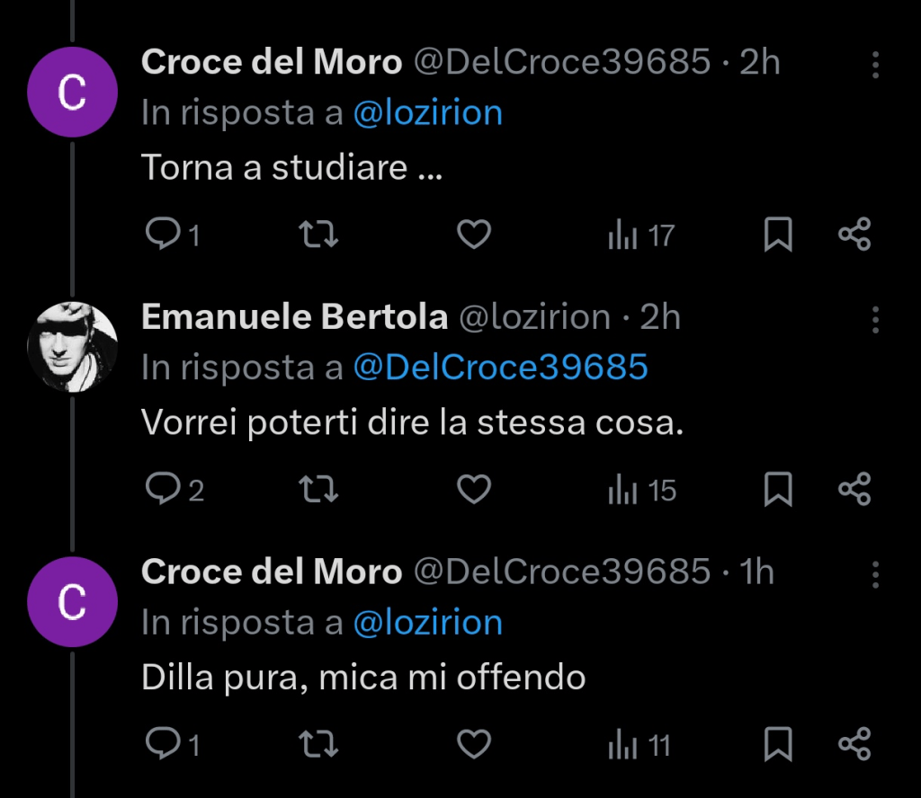The height and width of the screenshot is (798, 921).
Task: Reply to the "Torna a studiare" tweet
Action: pos(163,235)
